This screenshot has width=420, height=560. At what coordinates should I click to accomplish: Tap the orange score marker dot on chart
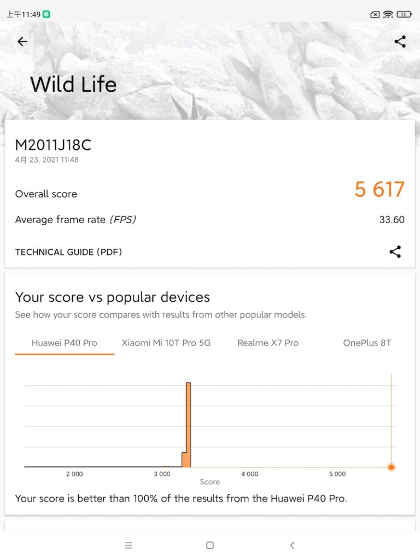pyautogui.click(x=392, y=467)
